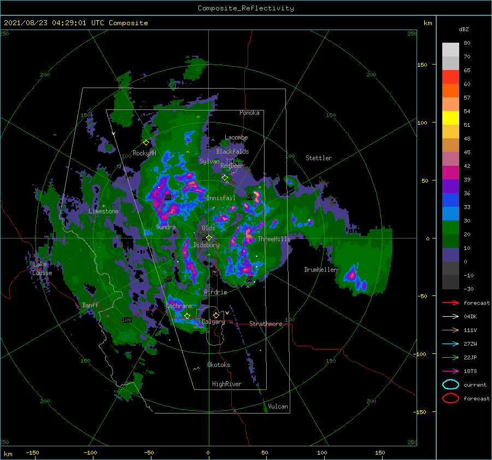Click the Sylvan label
The image size is (492, 460).
coord(209,161)
